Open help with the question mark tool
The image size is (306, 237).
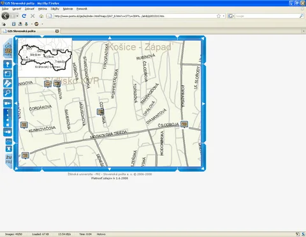8,64
